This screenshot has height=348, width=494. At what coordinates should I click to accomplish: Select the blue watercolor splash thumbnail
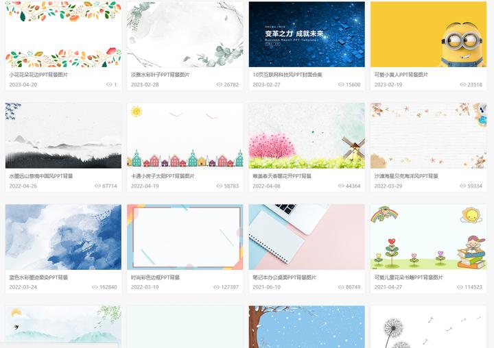pos(63,237)
